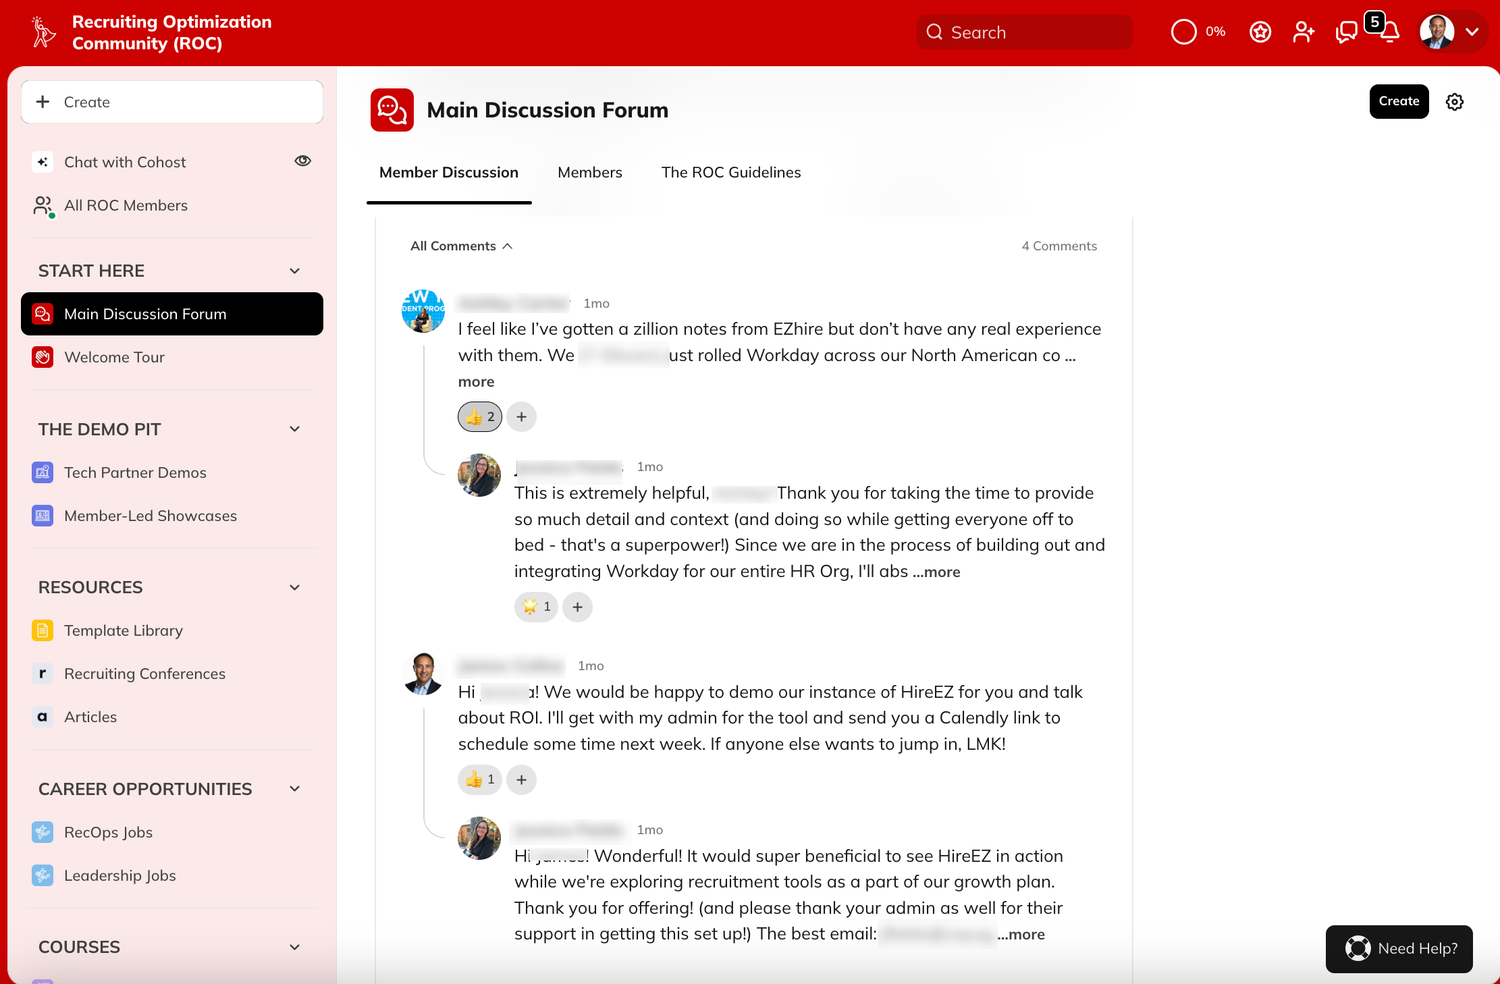Open Template Library from sidebar
The width and height of the screenshot is (1500, 984).
point(123,630)
